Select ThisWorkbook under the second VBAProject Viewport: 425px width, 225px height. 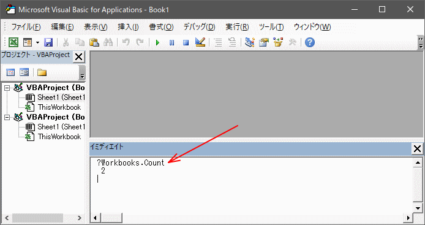coord(59,137)
